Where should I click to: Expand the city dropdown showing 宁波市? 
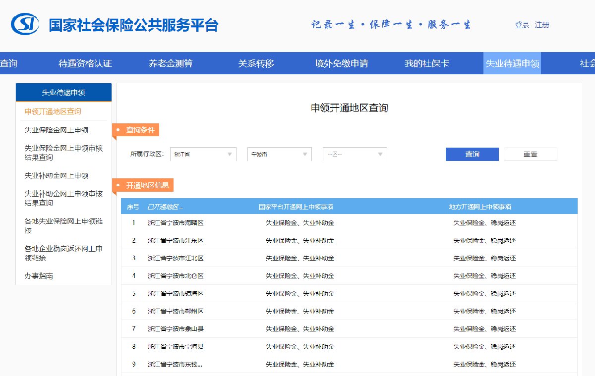pyautogui.click(x=279, y=154)
